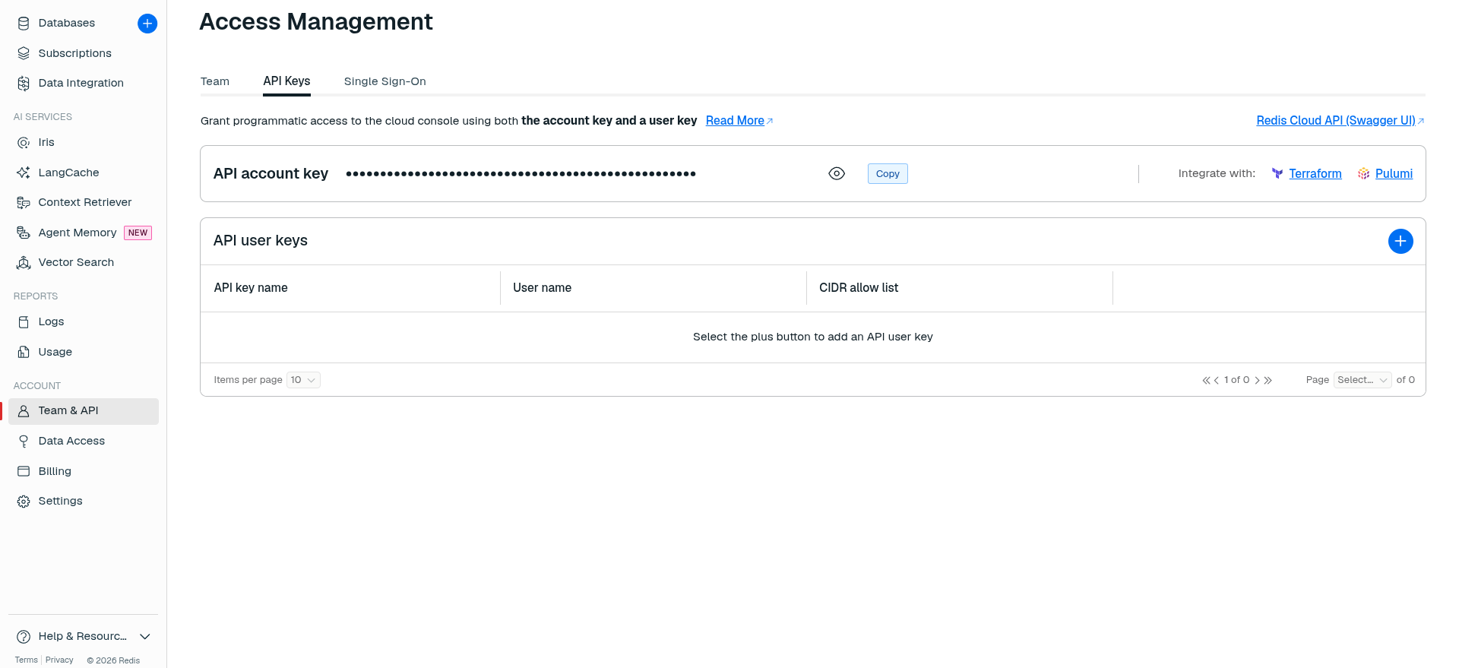This screenshot has height=668, width=1459.
Task: Open the Privacy link
Action: [59, 660]
